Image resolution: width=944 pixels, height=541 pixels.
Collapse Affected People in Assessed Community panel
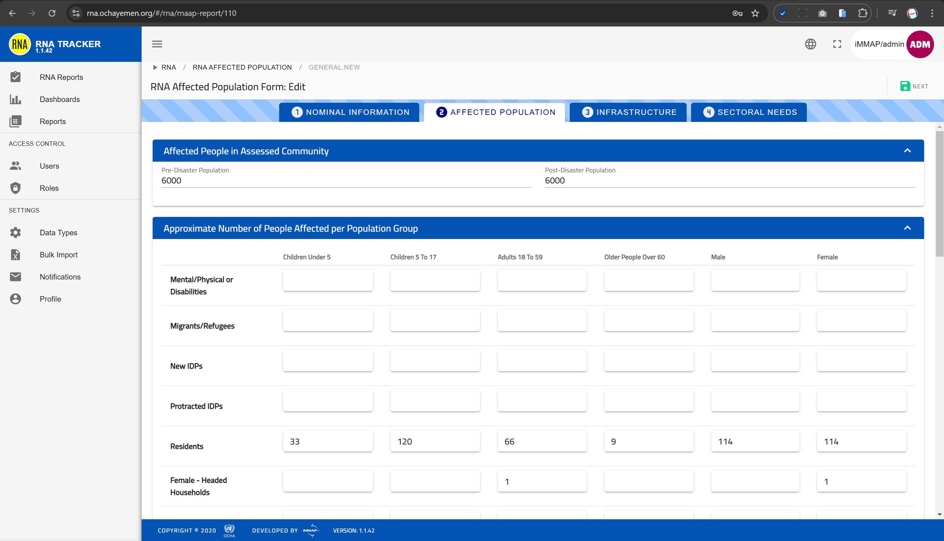[907, 151]
